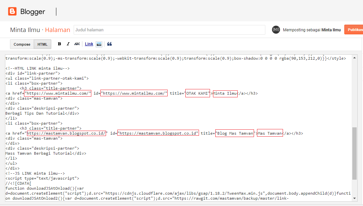Screen dimensions: 363x206
Task: Click the text Berbagi Tips Dan Tutorial
Action: coord(35,113)
